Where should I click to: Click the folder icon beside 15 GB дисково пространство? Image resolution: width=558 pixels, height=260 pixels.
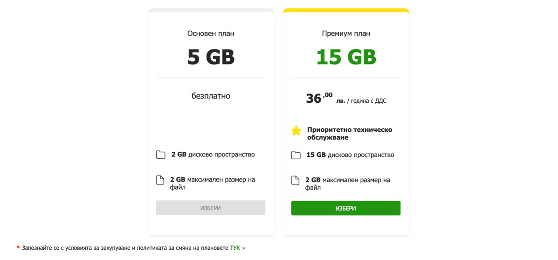point(296,155)
